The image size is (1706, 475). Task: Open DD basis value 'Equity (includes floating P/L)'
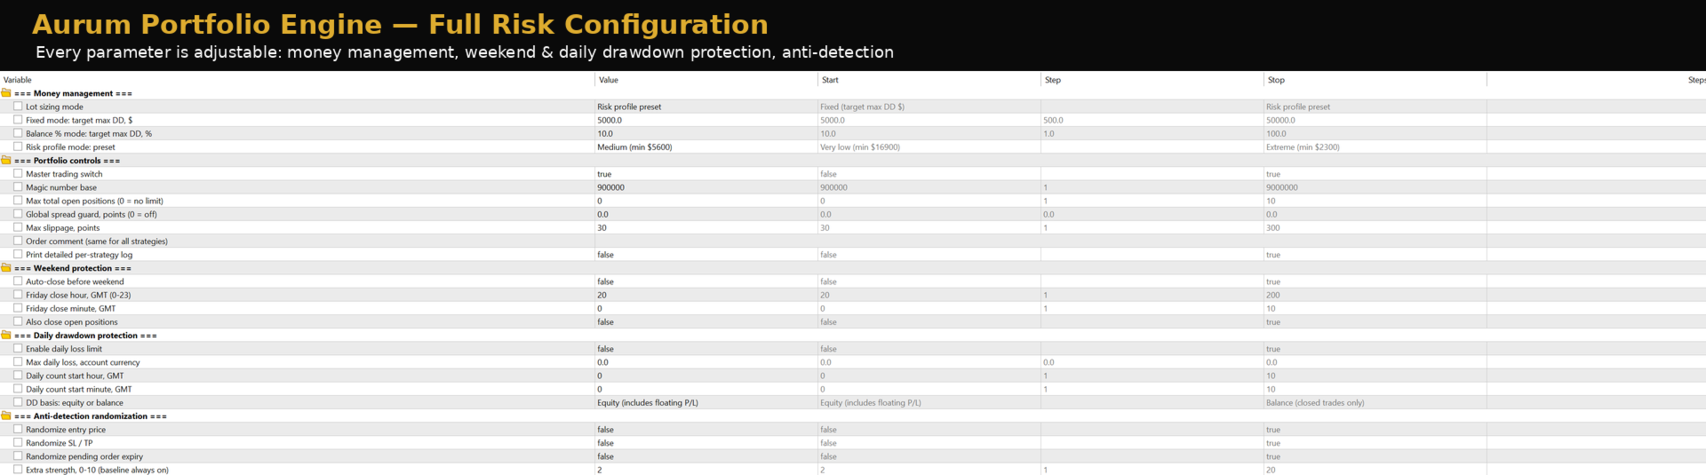click(706, 403)
